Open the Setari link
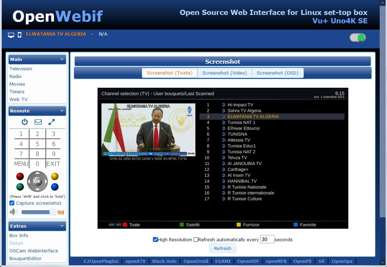This screenshot has height=267, width=387. coord(16,243)
